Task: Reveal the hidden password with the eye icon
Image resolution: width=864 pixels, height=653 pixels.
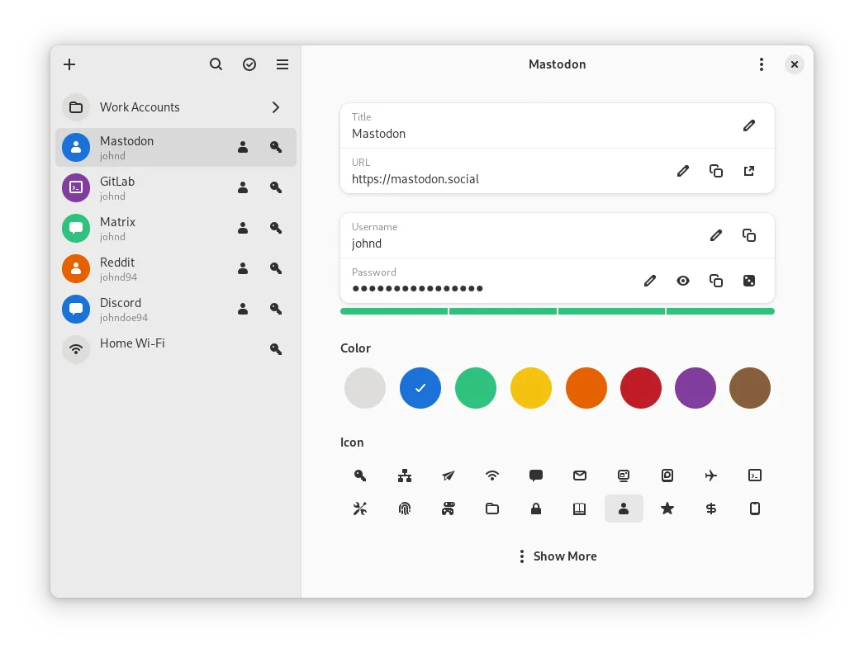Action: click(x=683, y=281)
